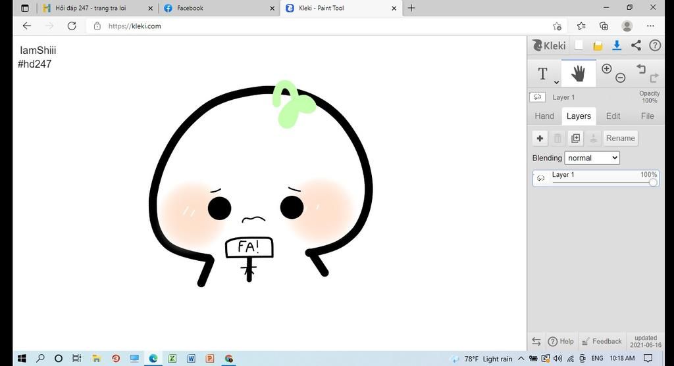Open the Favorites list icon
Screen dimensions: 674x366
coord(581,26)
